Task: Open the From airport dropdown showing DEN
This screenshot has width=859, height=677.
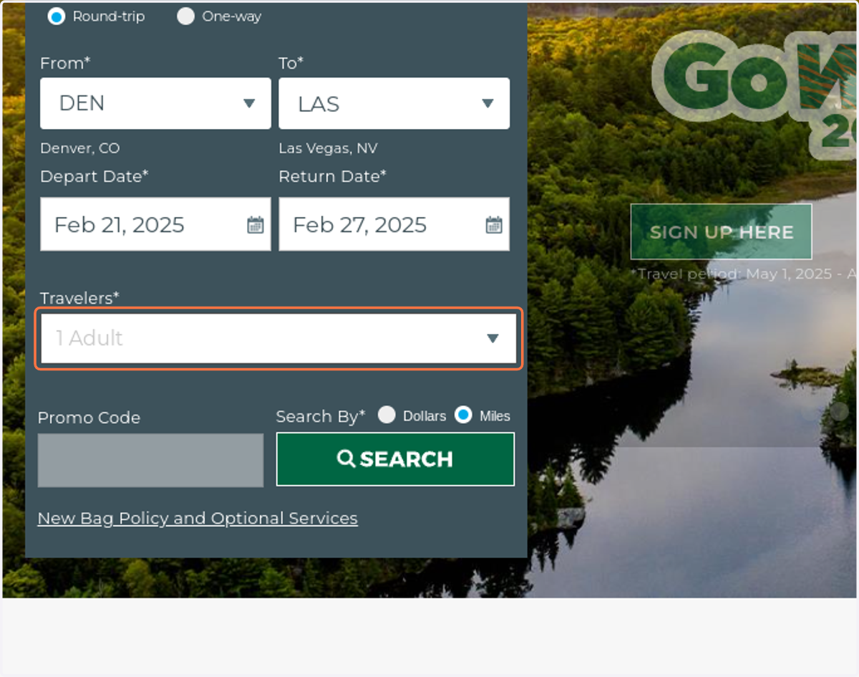Action: point(155,103)
